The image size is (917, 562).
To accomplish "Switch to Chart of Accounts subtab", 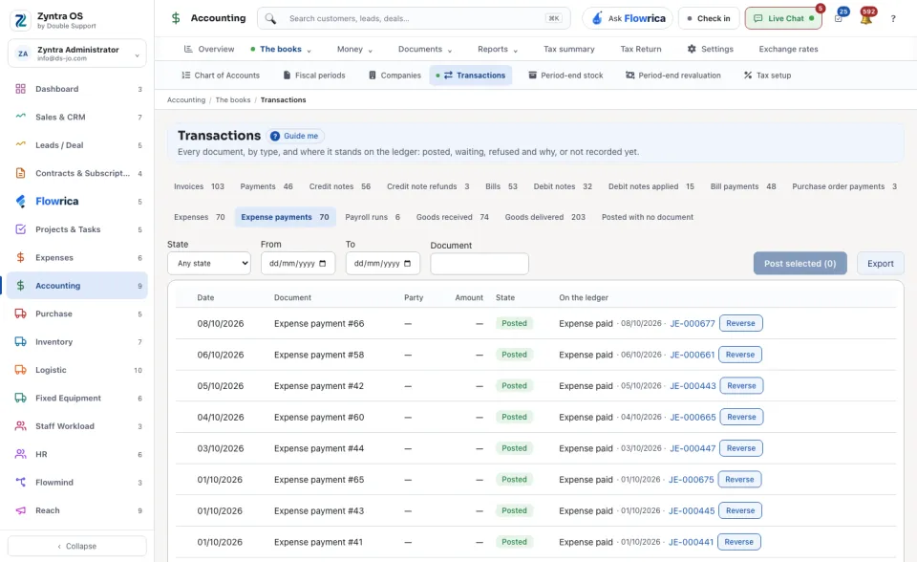I will click(x=221, y=76).
